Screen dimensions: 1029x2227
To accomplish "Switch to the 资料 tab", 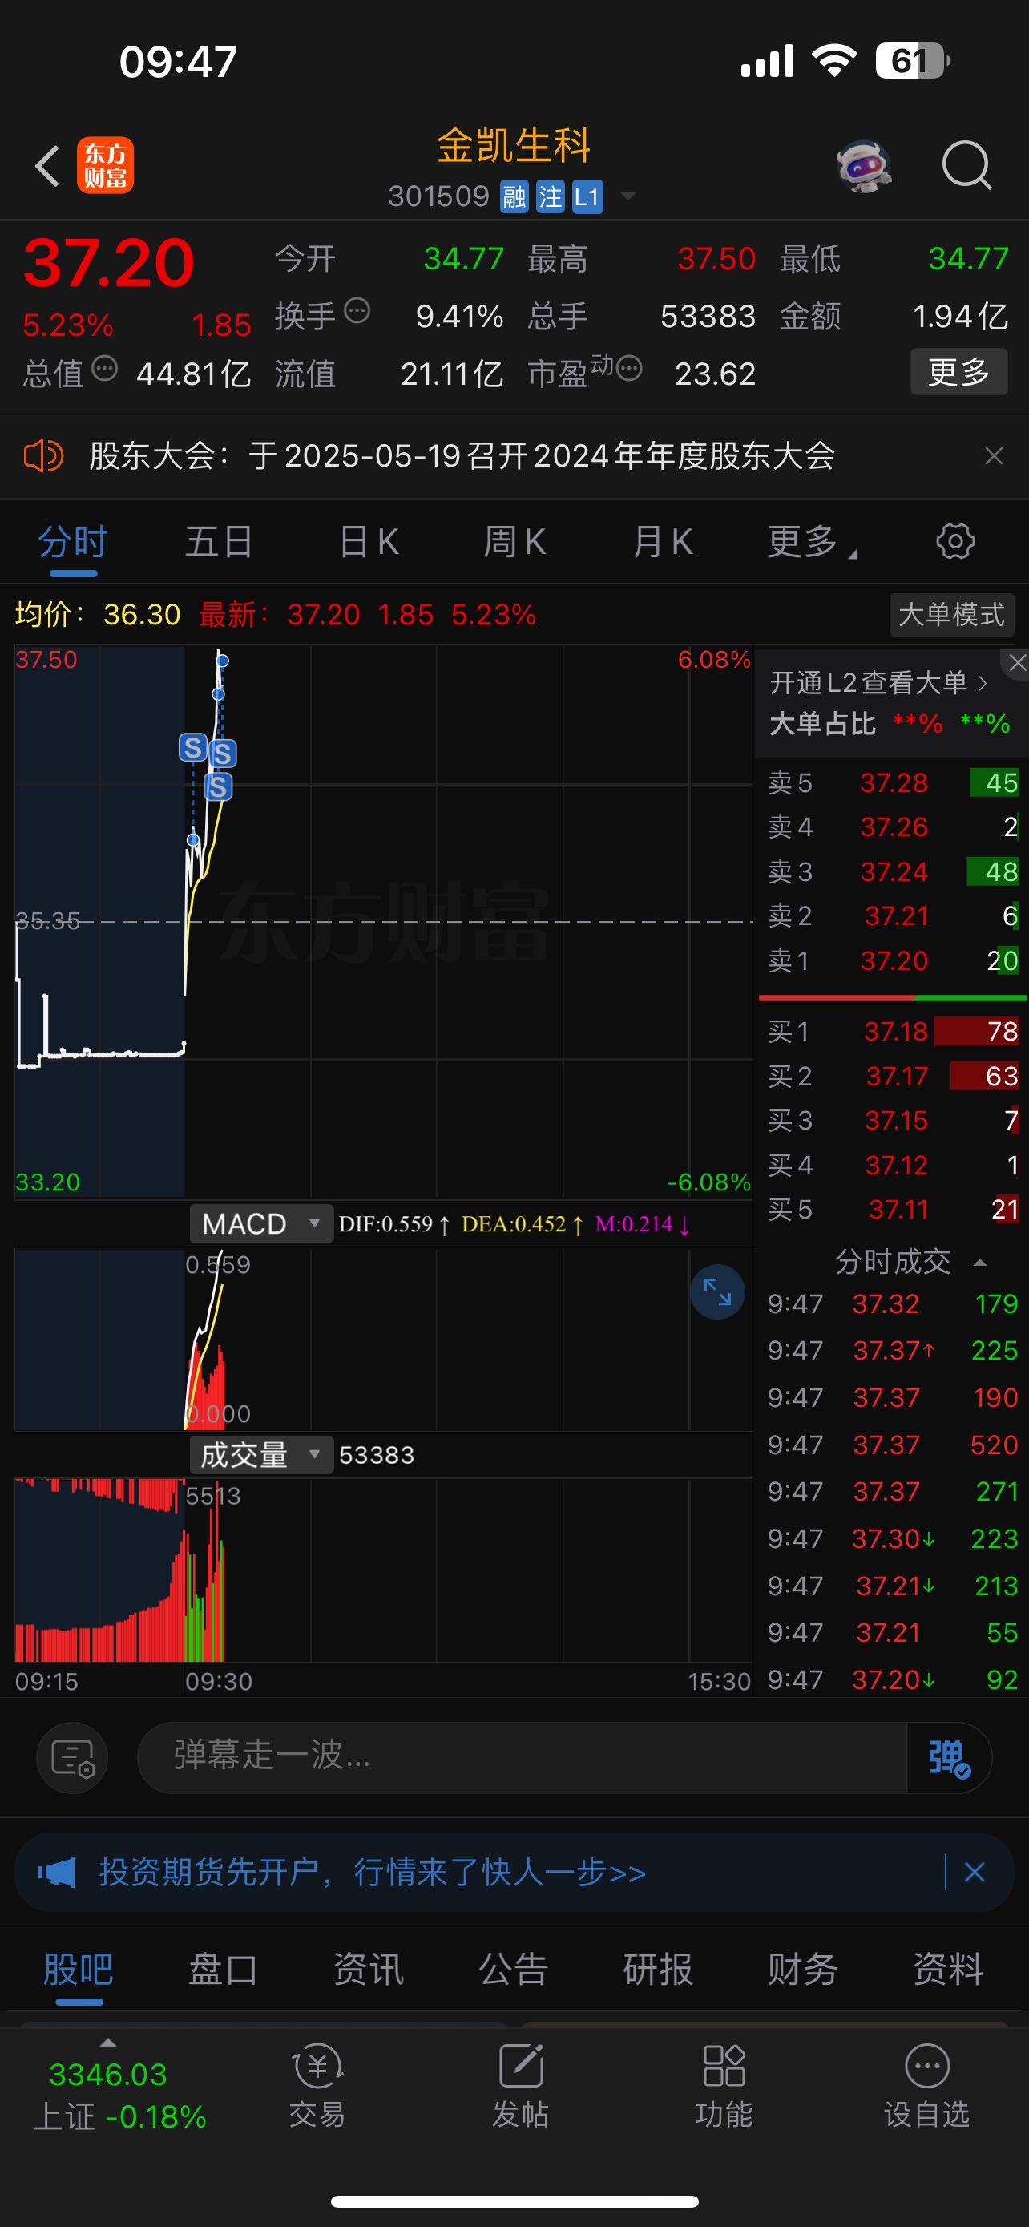I will click(949, 1970).
